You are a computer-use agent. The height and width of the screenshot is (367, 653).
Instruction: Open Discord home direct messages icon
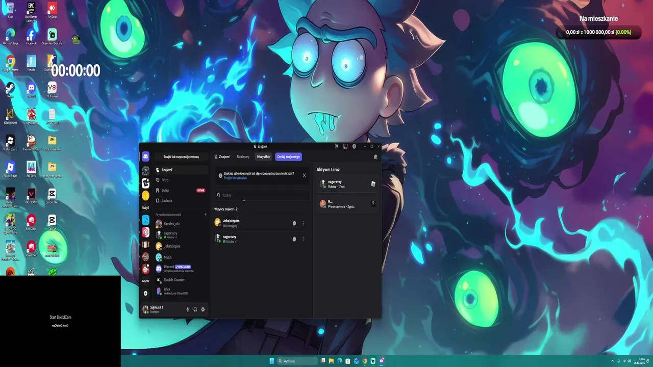pyautogui.click(x=145, y=157)
